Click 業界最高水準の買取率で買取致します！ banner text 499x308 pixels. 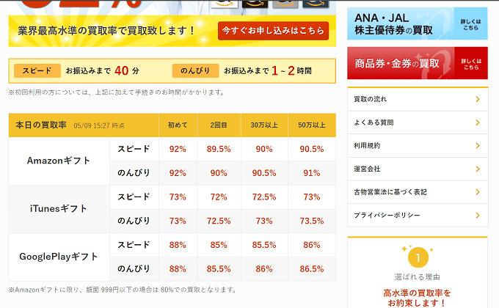pyautogui.click(x=106, y=31)
